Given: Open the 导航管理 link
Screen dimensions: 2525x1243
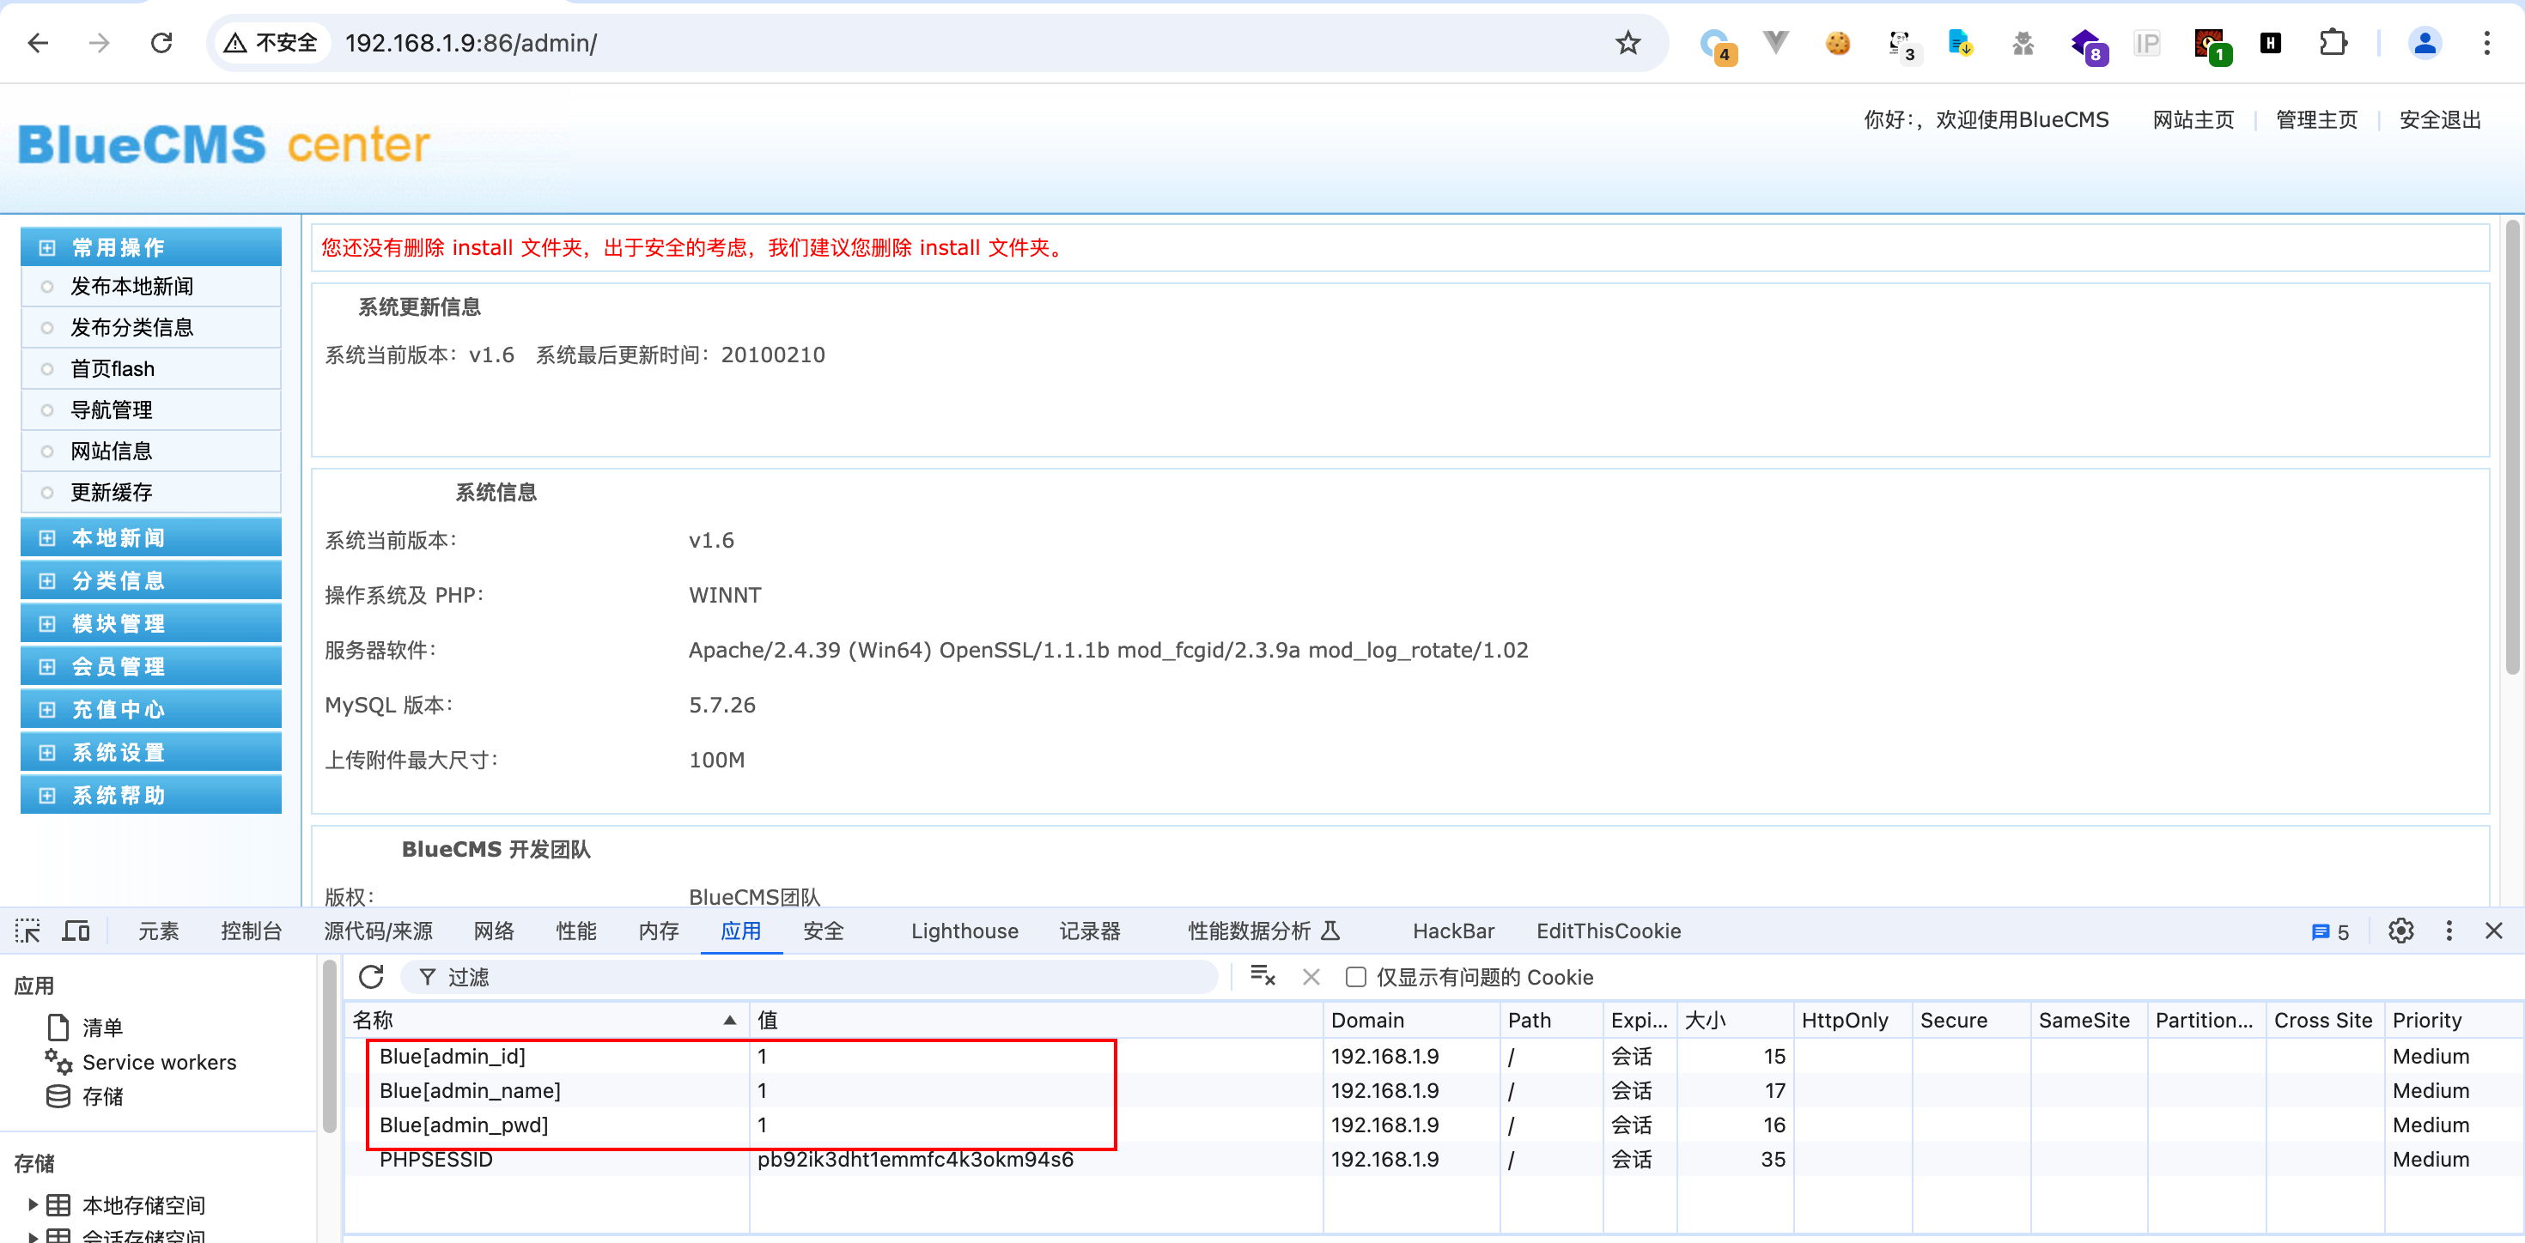Looking at the screenshot, I should [111, 409].
